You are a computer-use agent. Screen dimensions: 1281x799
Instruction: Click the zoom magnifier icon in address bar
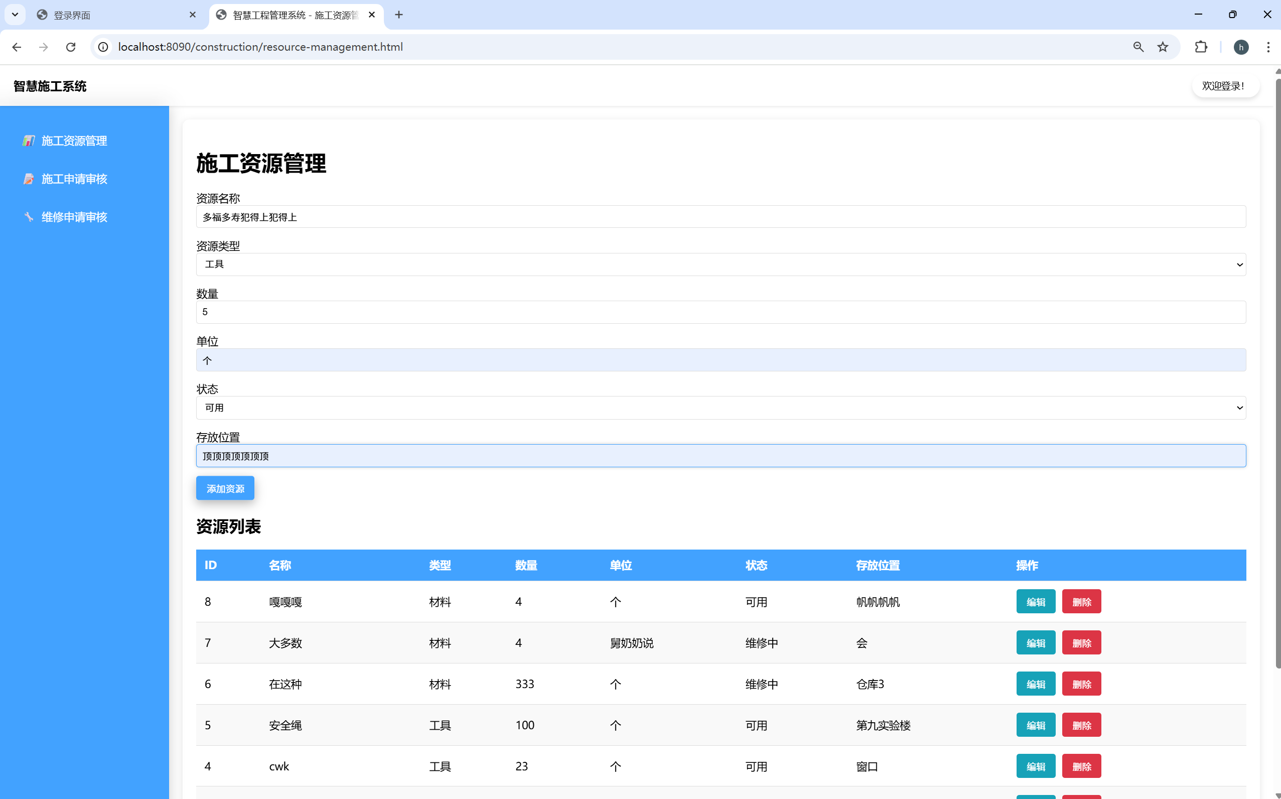coord(1138,47)
